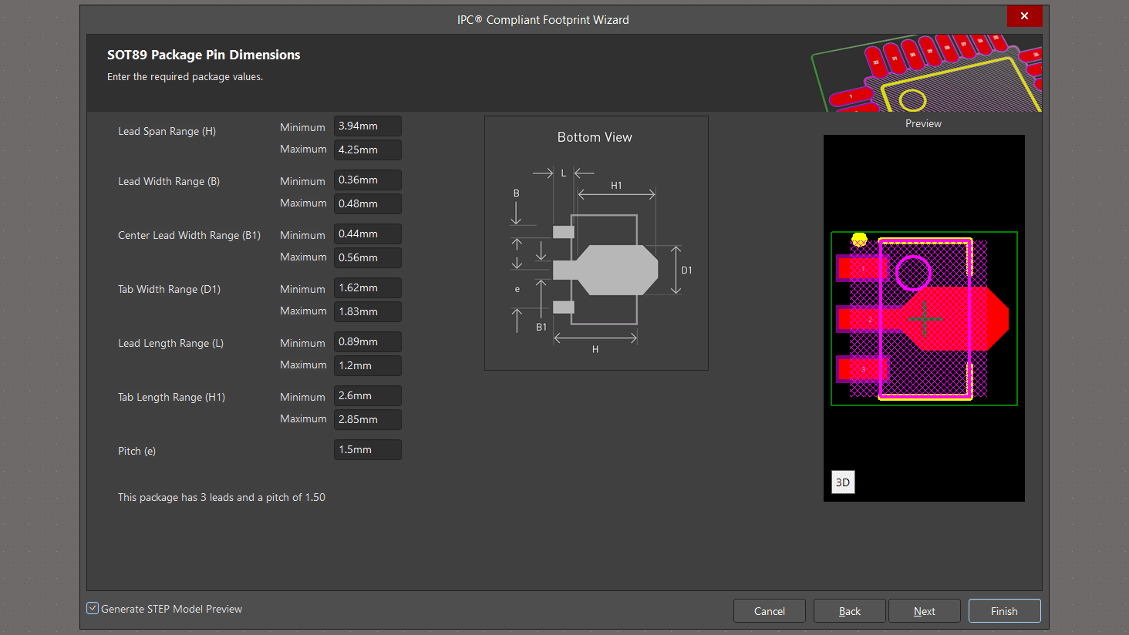Click the 3D preview toggle button
The width and height of the screenshot is (1129, 635).
[x=843, y=482]
